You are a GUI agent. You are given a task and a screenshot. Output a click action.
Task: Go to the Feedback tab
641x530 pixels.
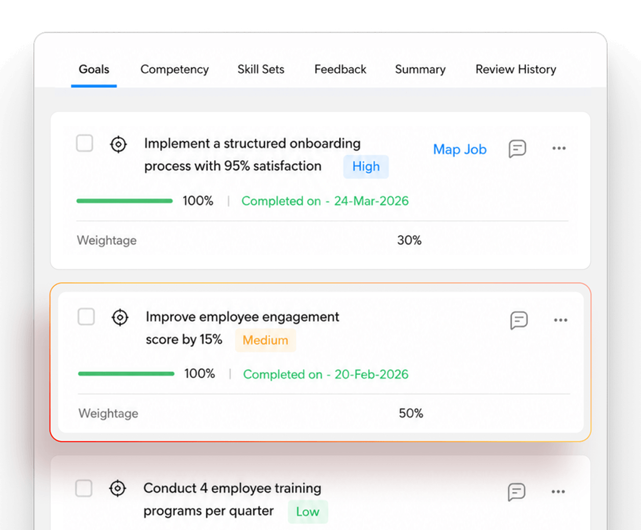[340, 69]
